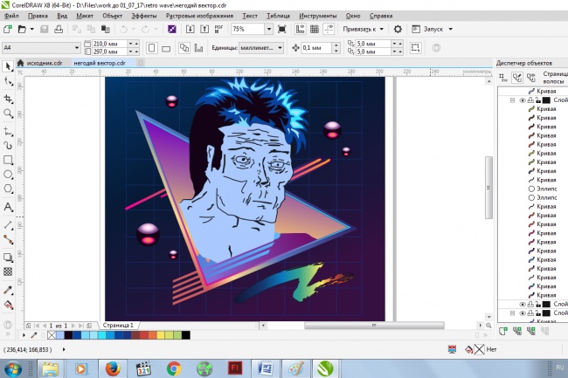Viewport: 568px width, 378px height.
Task: Toggle Edit Across Layers in Object Manager
Action: click(x=517, y=77)
